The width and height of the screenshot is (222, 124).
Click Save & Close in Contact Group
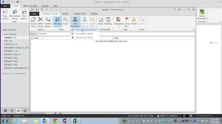[34, 22]
